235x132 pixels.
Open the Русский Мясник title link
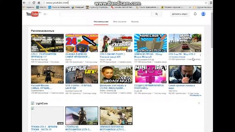41,87
